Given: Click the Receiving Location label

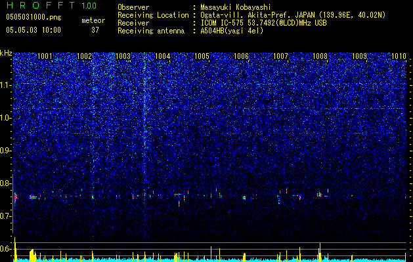Looking at the screenshot, I should click(153, 15).
